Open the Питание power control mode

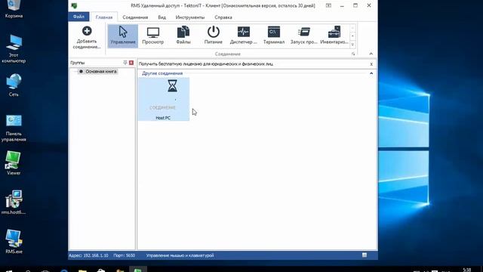[x=213, y=36]
